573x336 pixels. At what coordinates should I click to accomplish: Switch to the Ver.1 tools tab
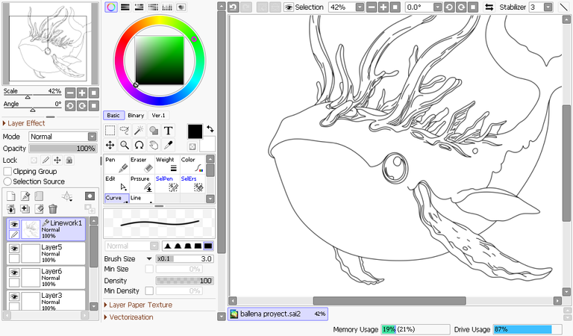click(159, 115)
